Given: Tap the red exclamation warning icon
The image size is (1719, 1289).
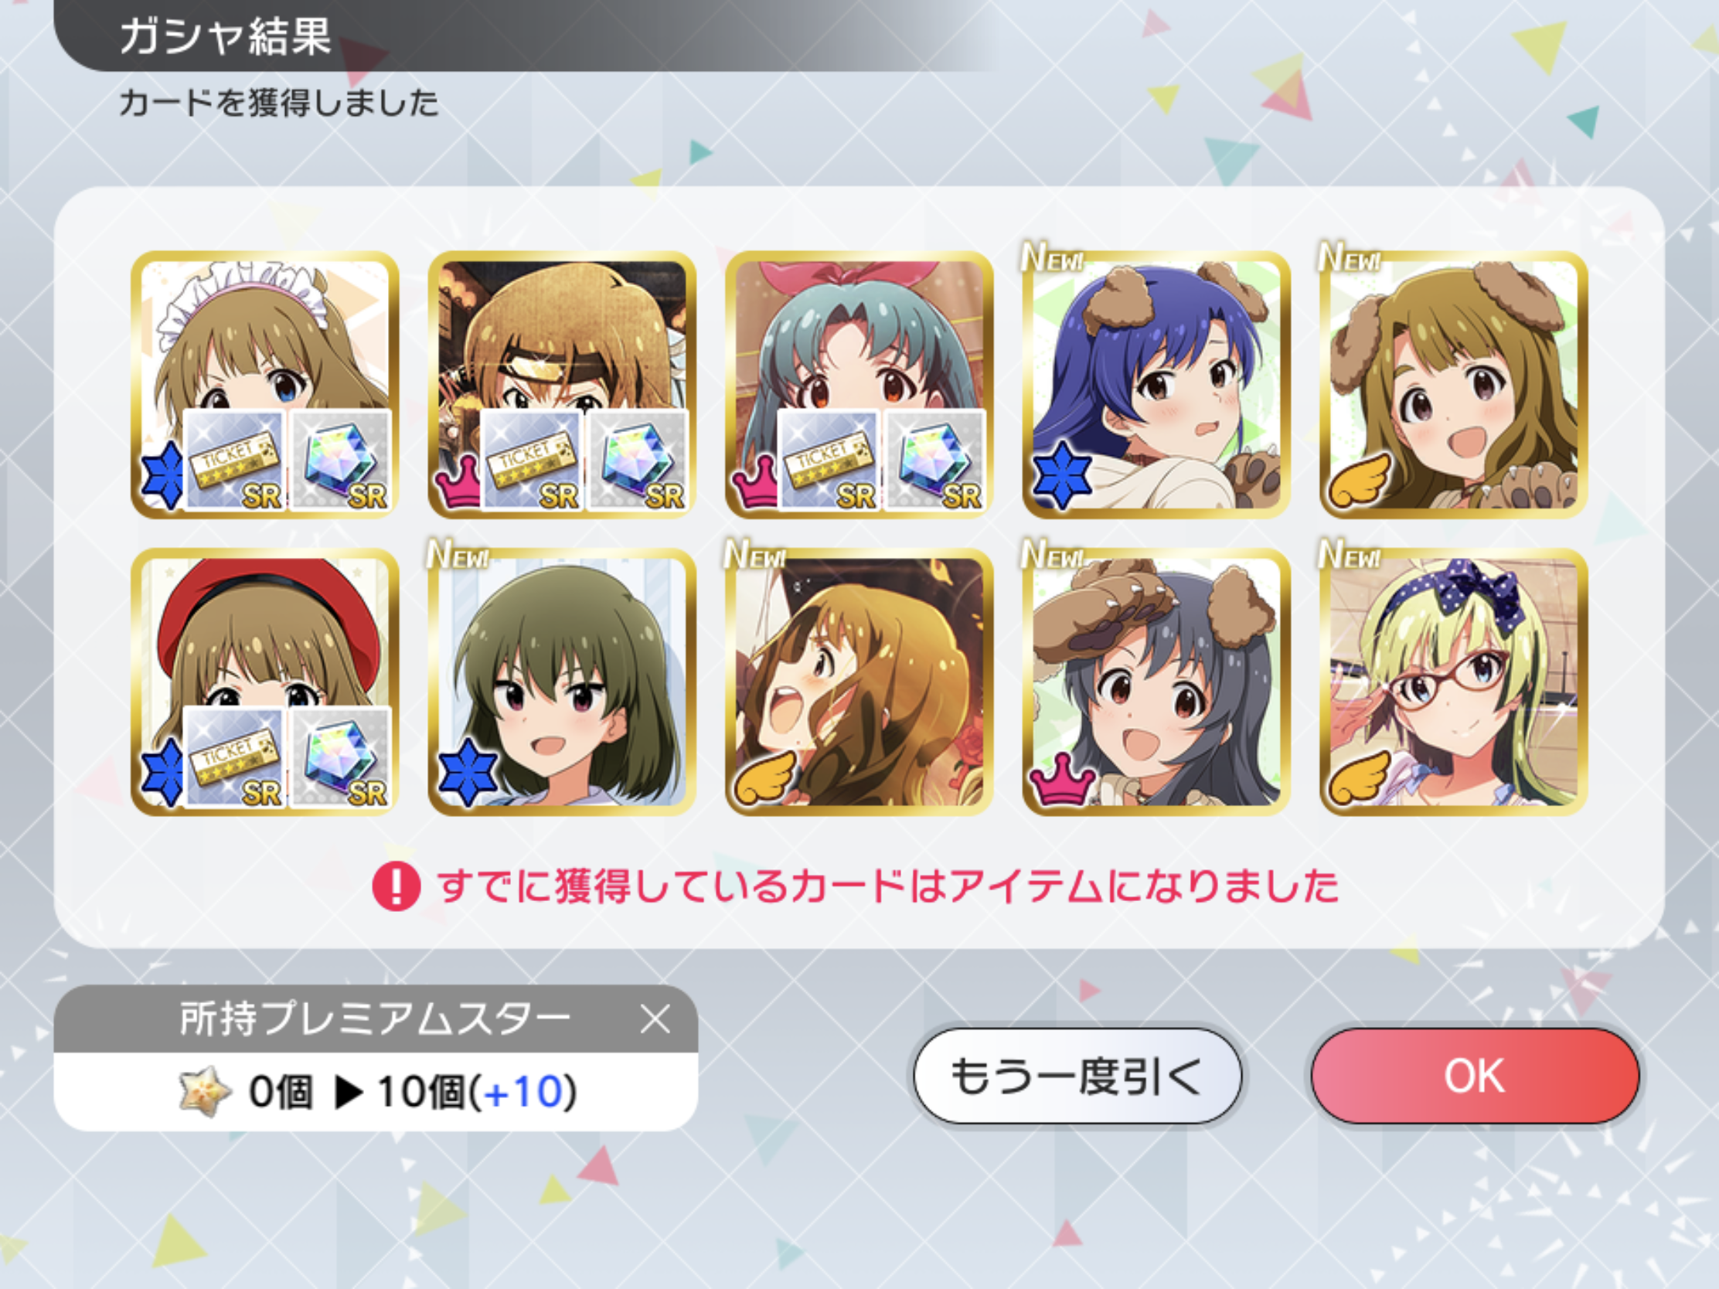Looking at the screenshot, I should coord(397,886).
